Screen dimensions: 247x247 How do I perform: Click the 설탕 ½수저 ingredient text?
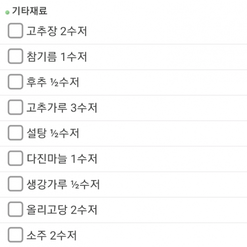53,133
